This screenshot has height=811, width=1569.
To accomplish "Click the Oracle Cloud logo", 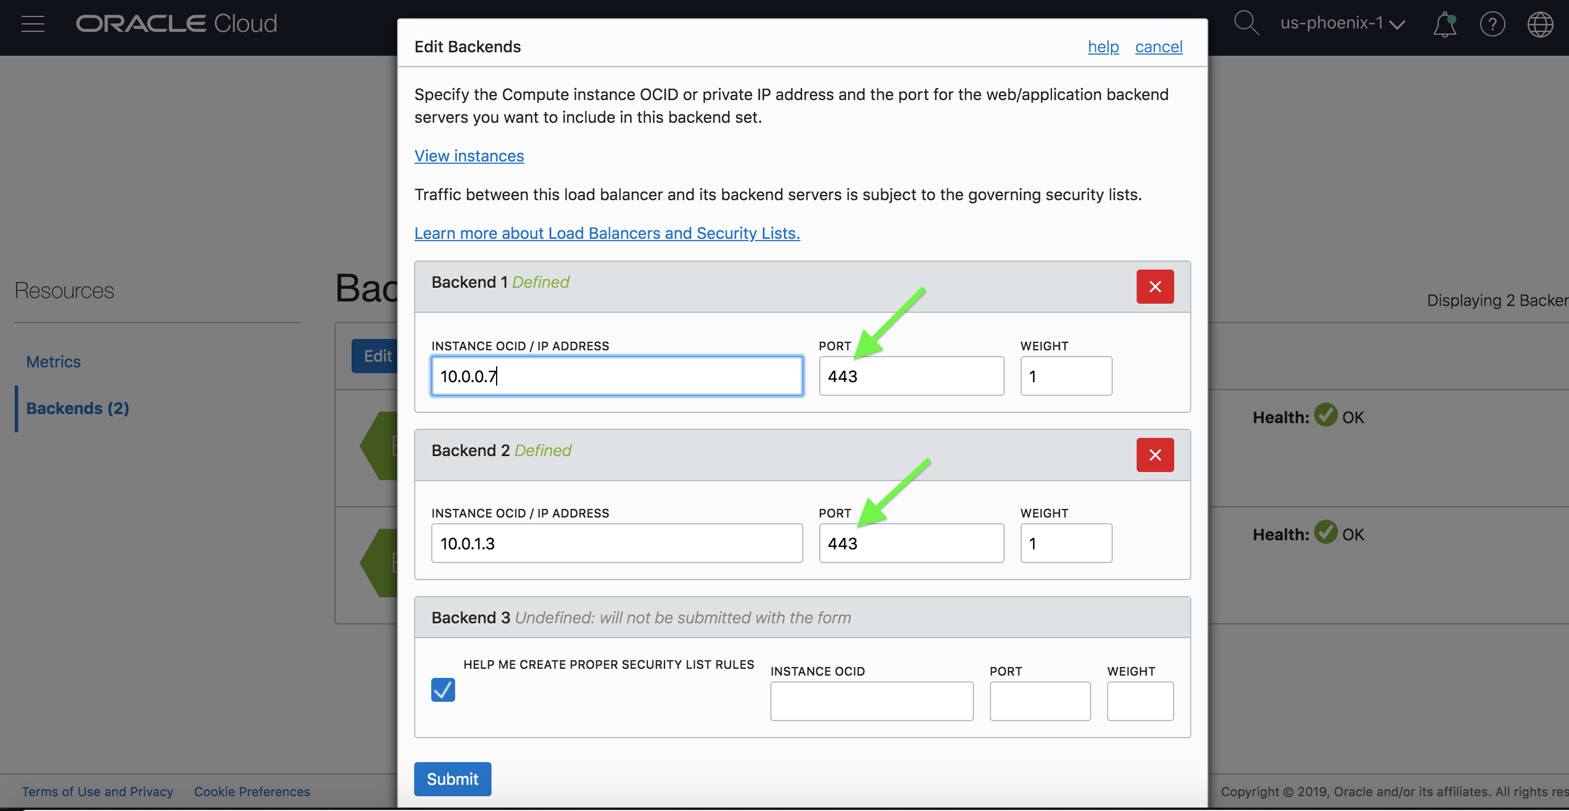I will coord(176,24).
